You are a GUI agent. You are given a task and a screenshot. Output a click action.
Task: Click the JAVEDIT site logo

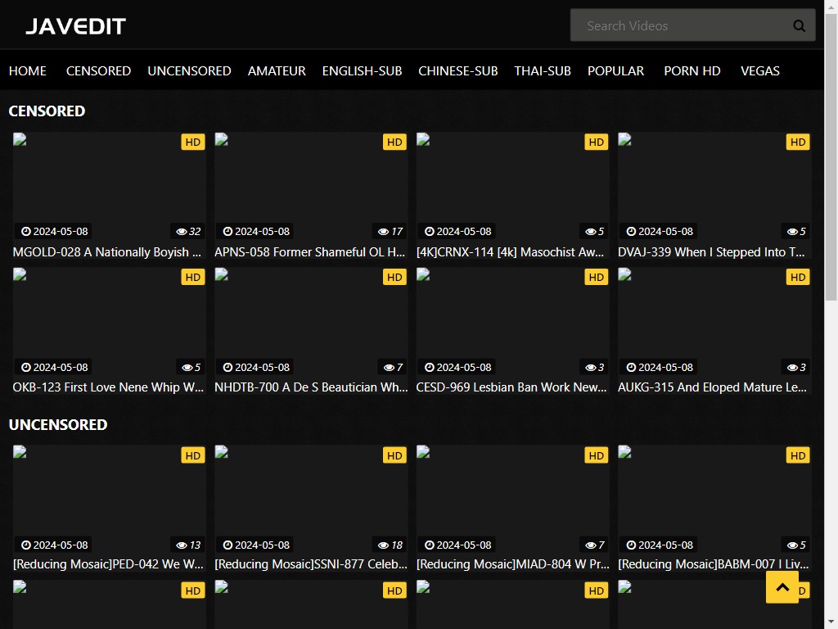pos(75,26)
